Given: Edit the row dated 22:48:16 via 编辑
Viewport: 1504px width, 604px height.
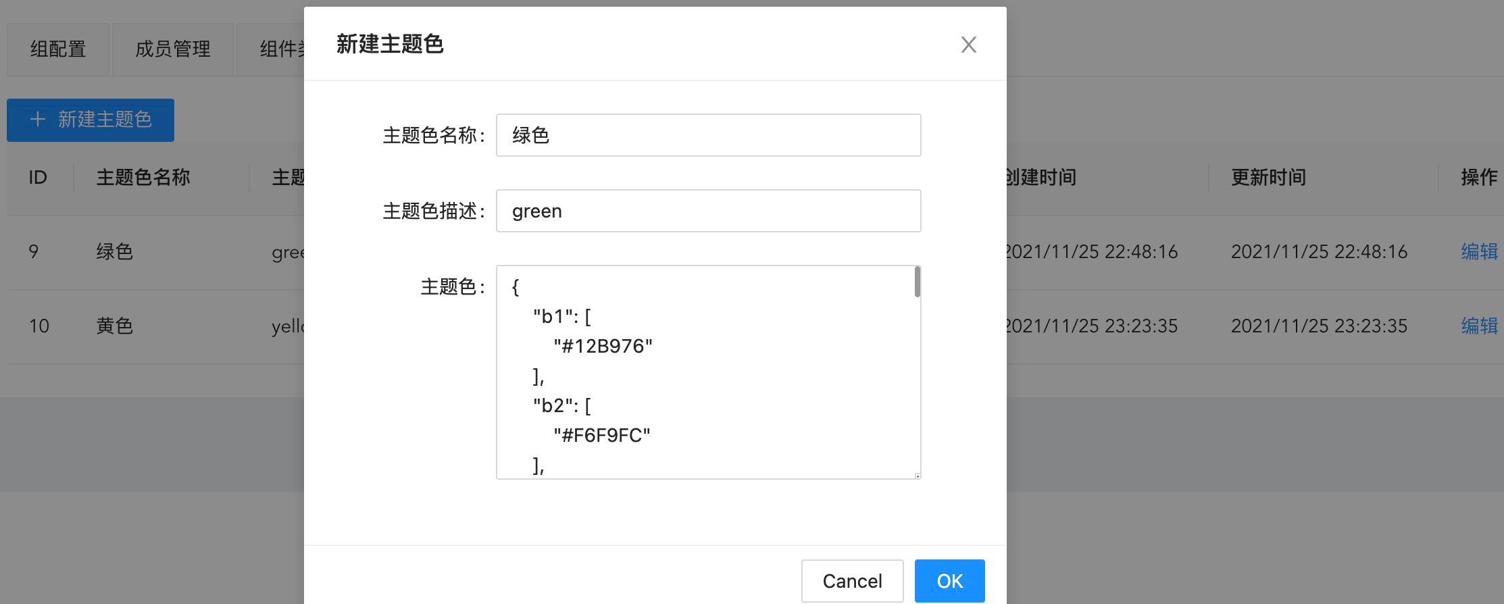Looking at the screenshot, I should (1479, 252).
